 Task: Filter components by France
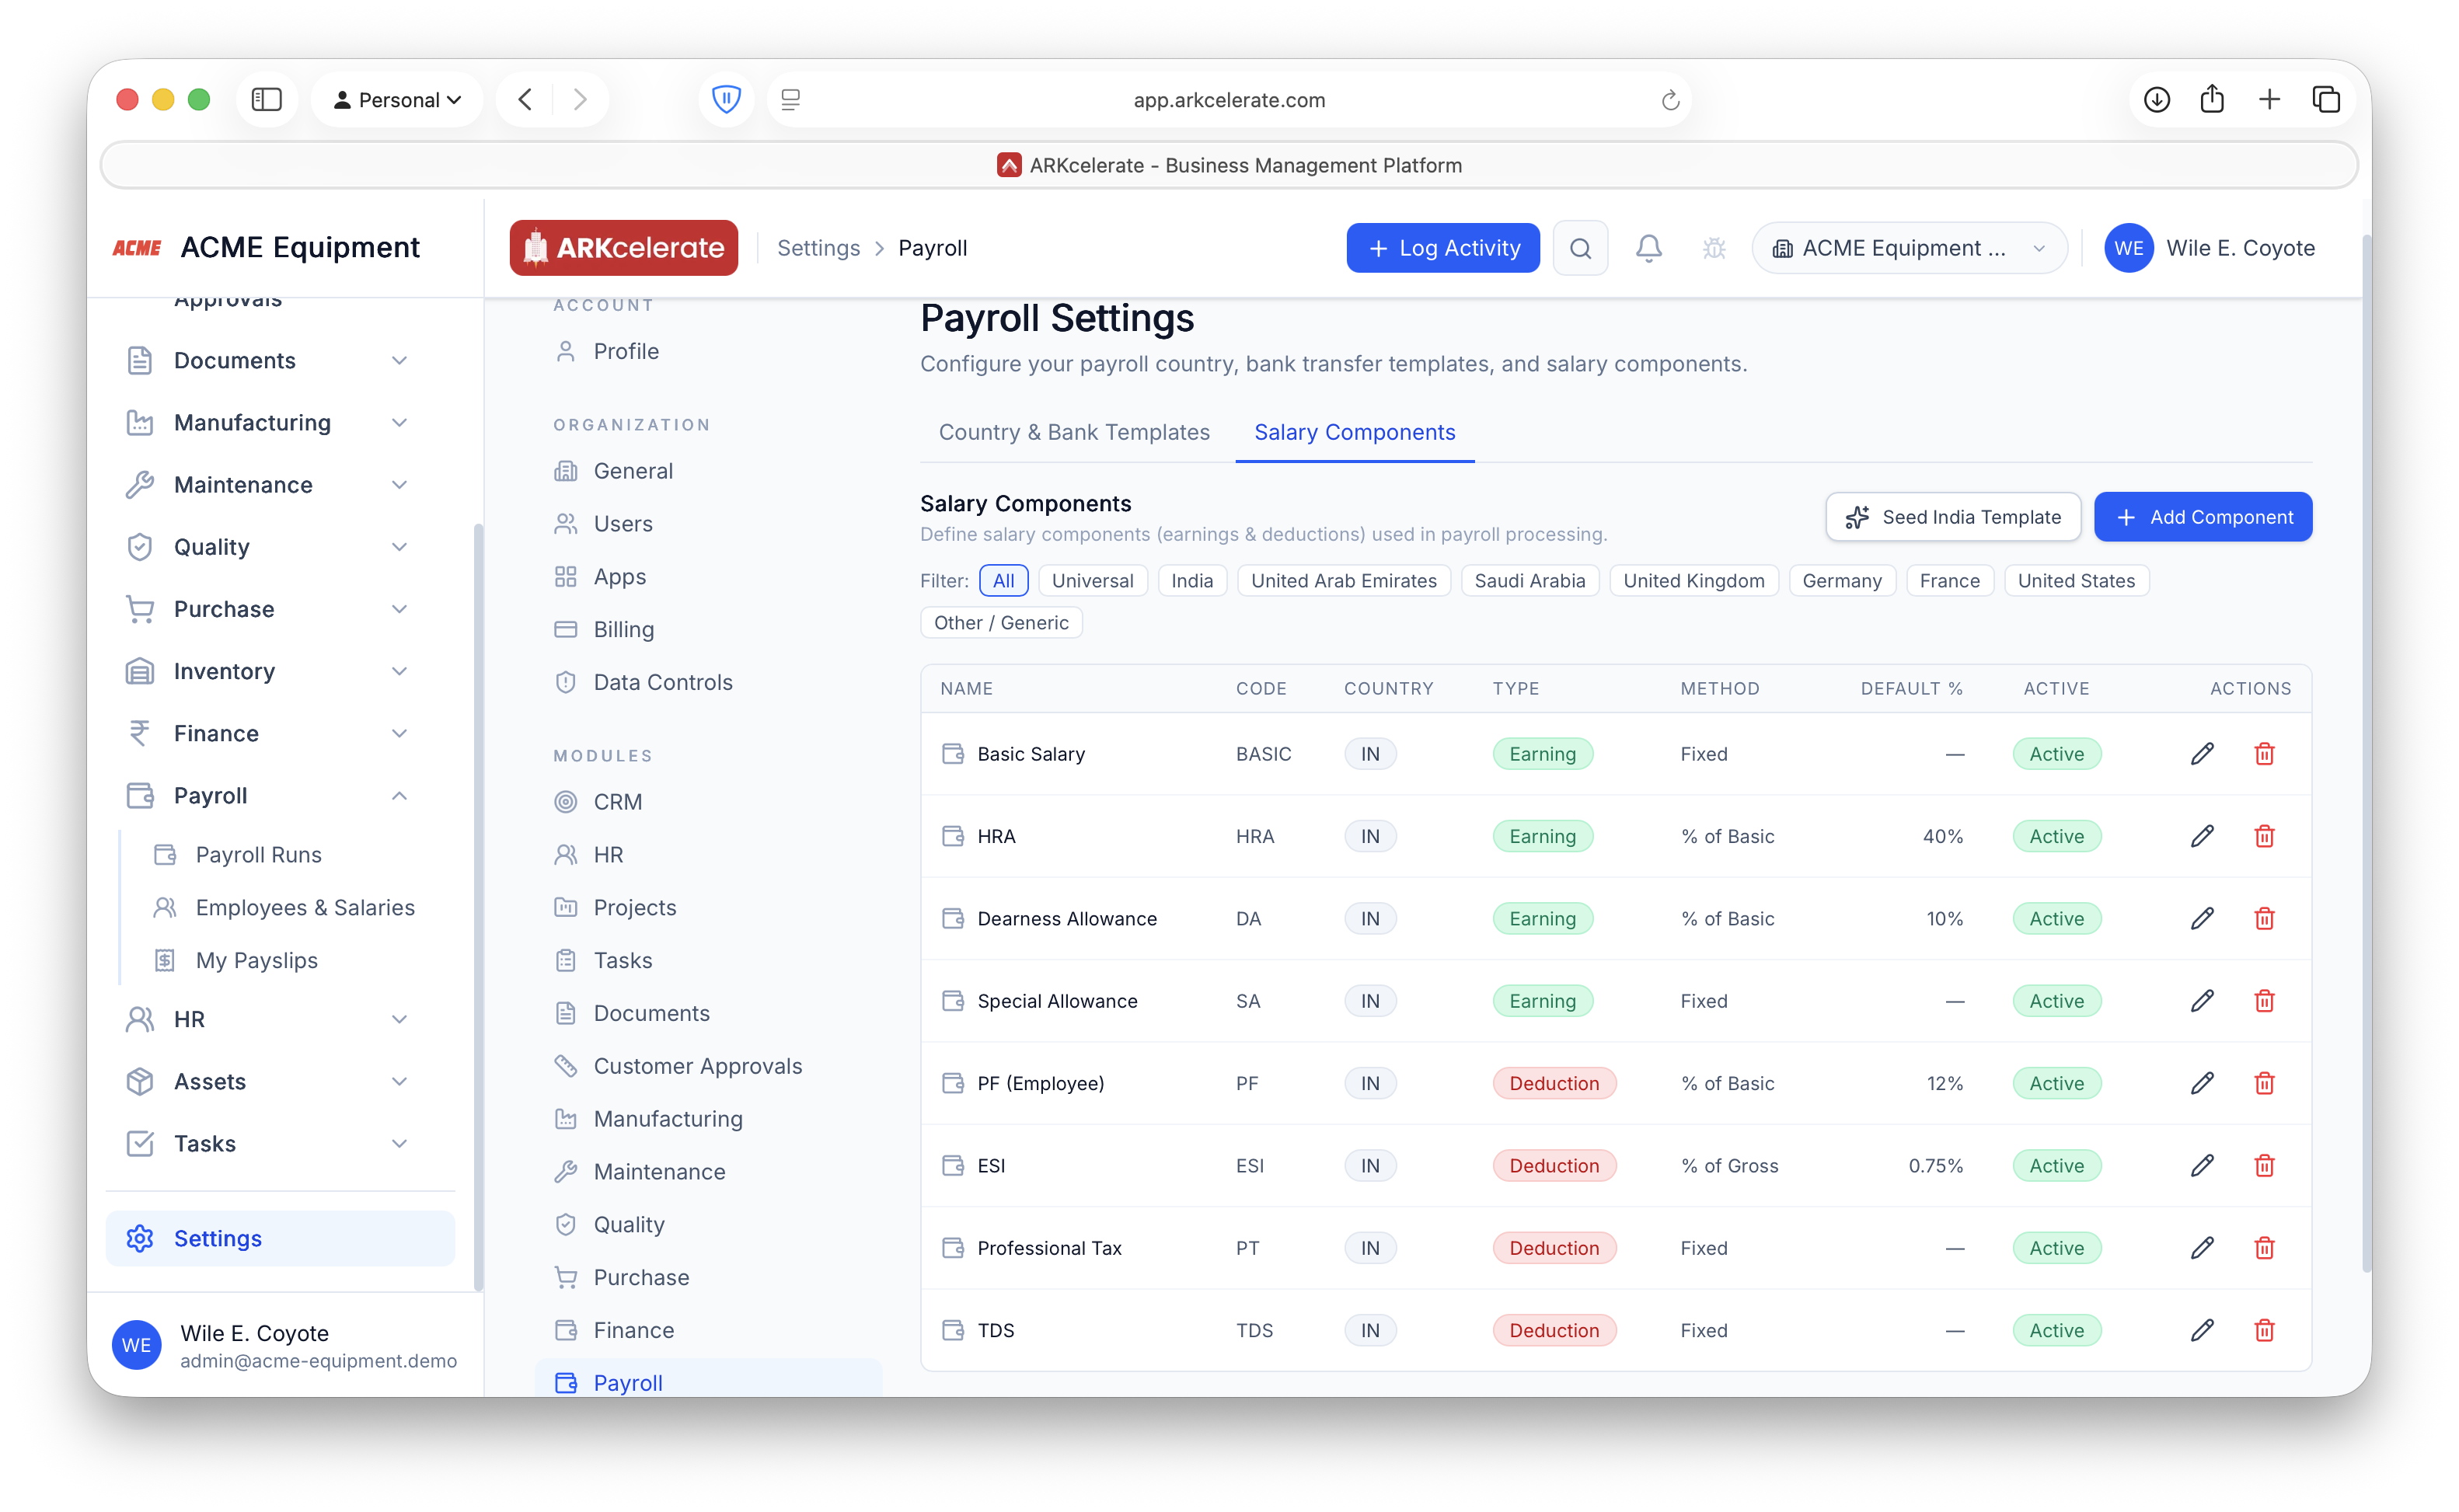1949,581
